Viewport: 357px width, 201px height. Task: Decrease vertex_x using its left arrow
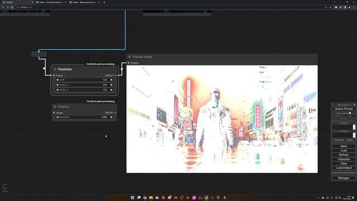coord(57,85)
